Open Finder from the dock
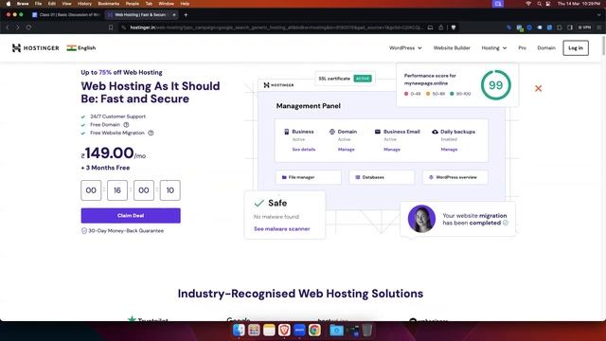The height and width of the screenshot is (341, 606). click(x=239, y=331)
